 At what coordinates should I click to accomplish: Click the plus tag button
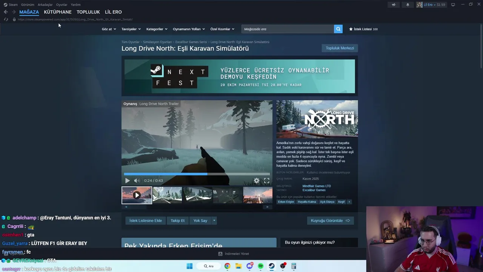click(x=349, y=202)
